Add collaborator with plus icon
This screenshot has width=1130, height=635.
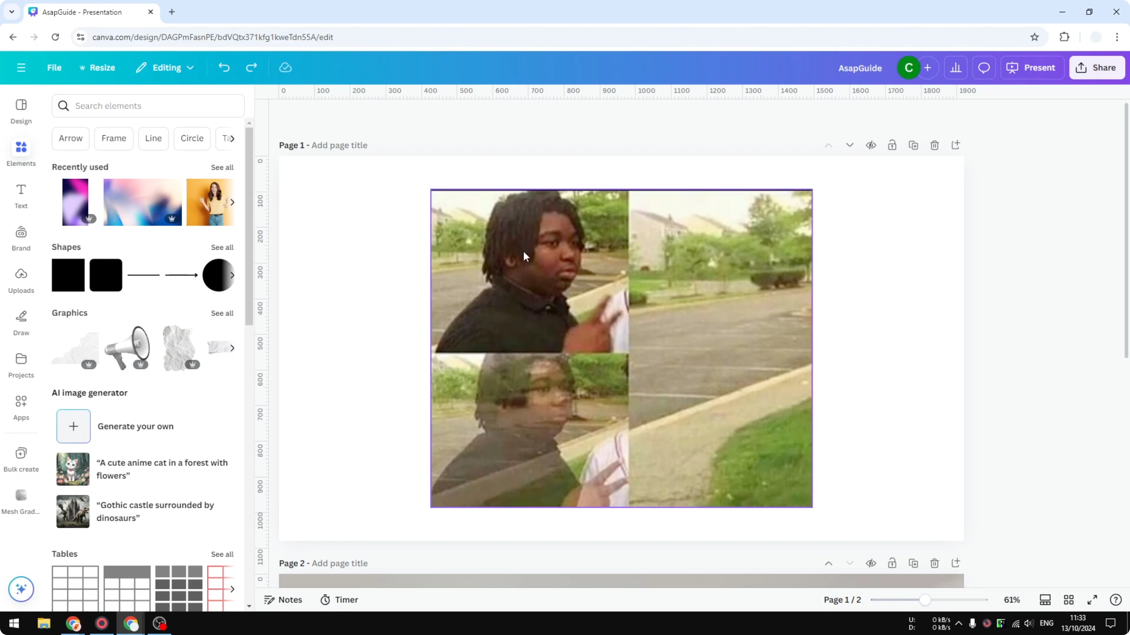pyautogui.click(x=927, y=67)
